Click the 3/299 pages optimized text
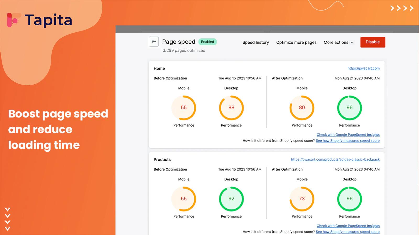The image size is (419, 235). [x=184, y=50]
